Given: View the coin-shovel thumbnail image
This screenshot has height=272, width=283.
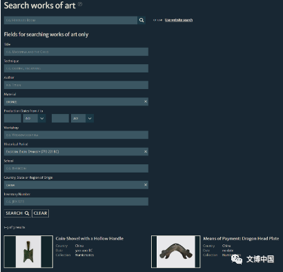Looking at the screenshot, I should pyautogui.click(x=28, y=251).
